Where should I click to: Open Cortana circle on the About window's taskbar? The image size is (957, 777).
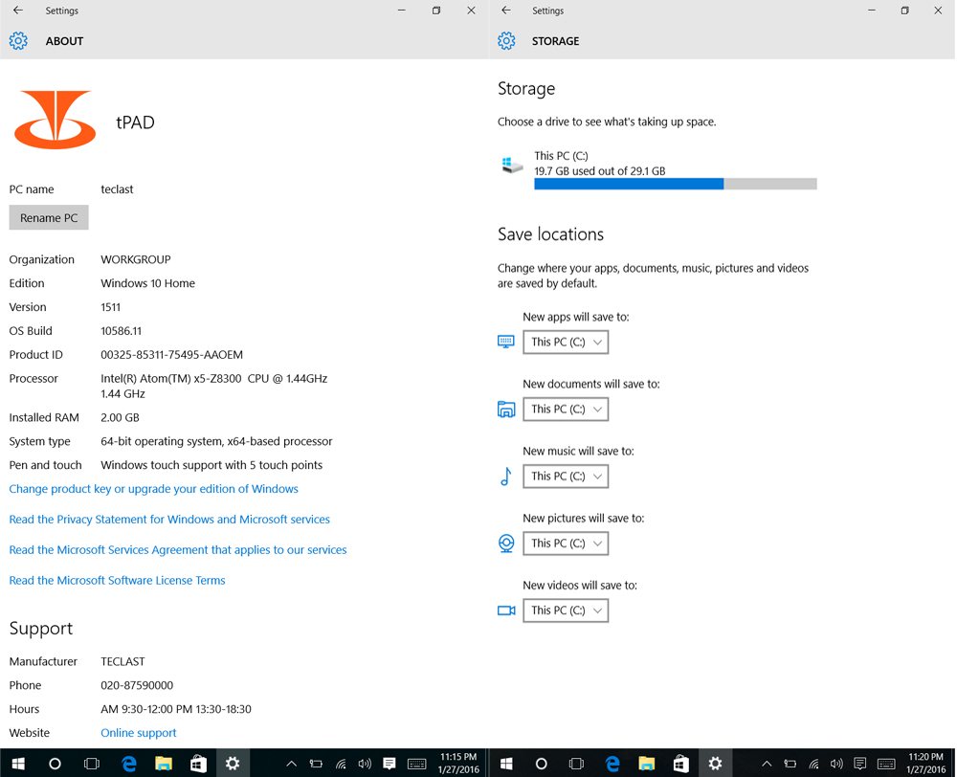(55, 764)
